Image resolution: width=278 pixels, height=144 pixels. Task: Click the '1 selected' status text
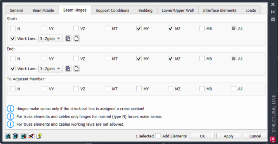144,136
